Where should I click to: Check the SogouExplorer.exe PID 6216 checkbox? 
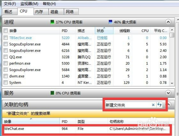click(x=6, y=51)
